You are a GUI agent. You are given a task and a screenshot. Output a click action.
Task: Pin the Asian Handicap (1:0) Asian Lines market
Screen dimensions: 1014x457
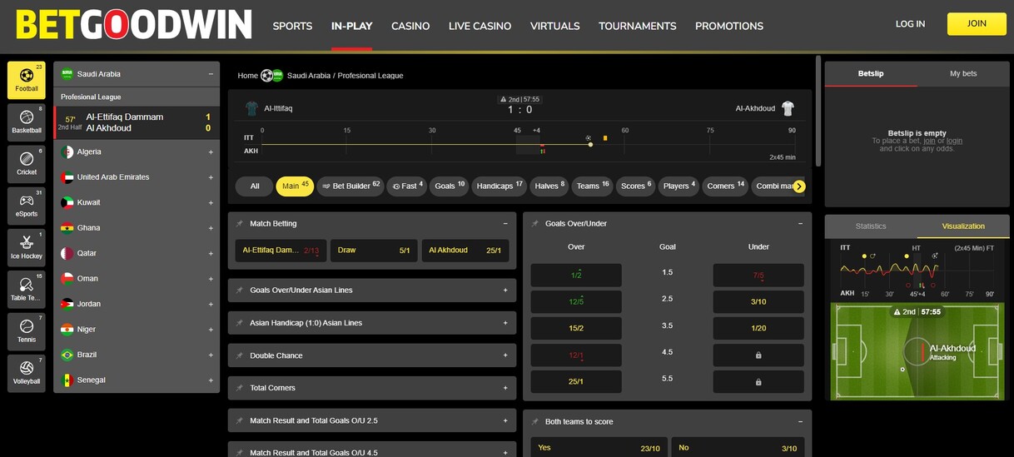pyautogui.click(x=240, y=323)
